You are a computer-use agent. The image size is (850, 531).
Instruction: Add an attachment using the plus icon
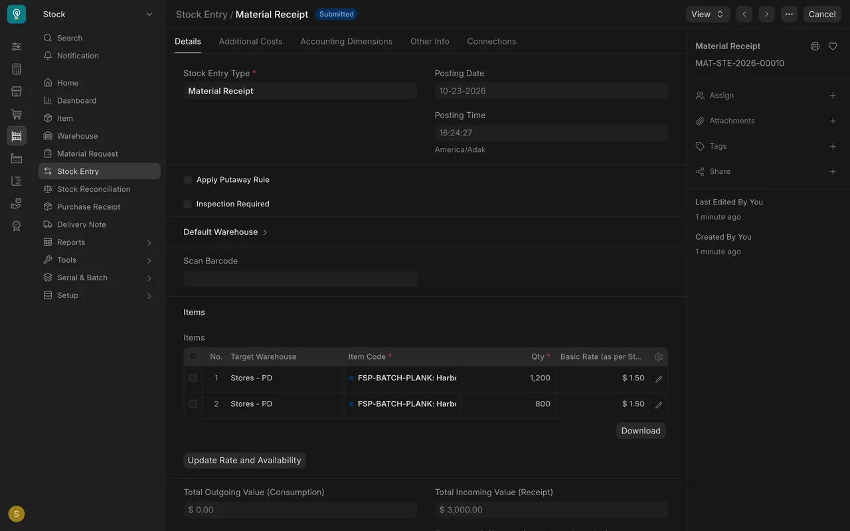[833, 121]
